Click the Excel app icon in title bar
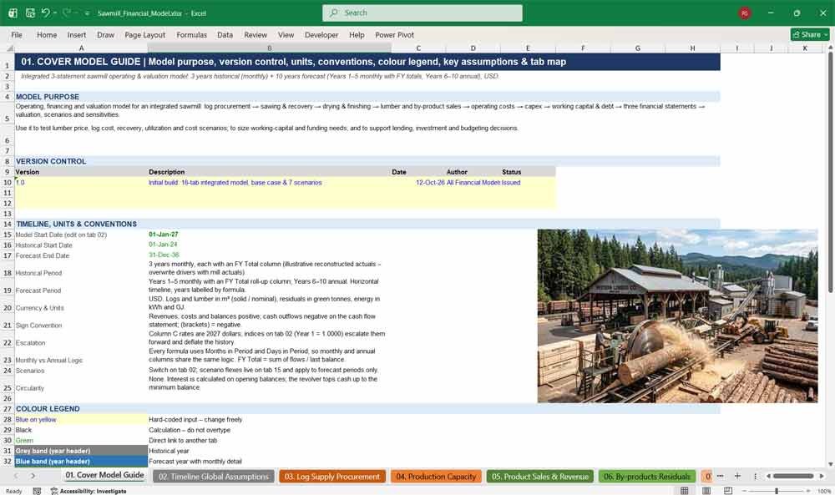Image resolution: width=835 pixels, height=495 pixels. pyautogui.click(x=13, y=13)
